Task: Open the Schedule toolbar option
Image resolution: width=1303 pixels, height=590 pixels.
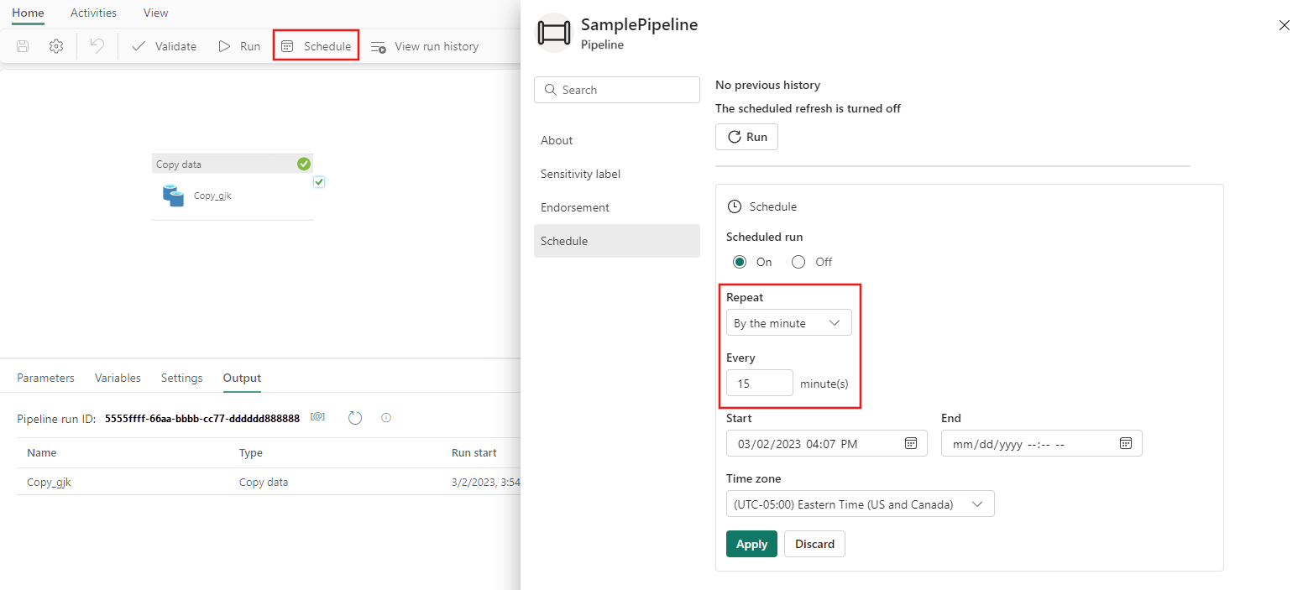Action: tap(317, 46)
